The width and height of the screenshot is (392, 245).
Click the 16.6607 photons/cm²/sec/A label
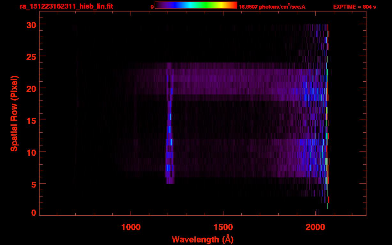point(272,7)
